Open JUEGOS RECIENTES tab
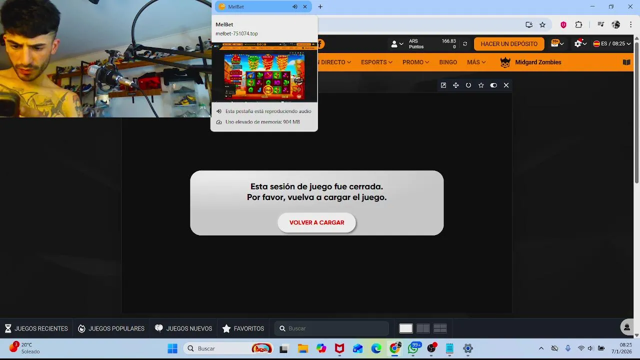Image resolution: width=640 pixels, height=360 pixels. [36, 328]
